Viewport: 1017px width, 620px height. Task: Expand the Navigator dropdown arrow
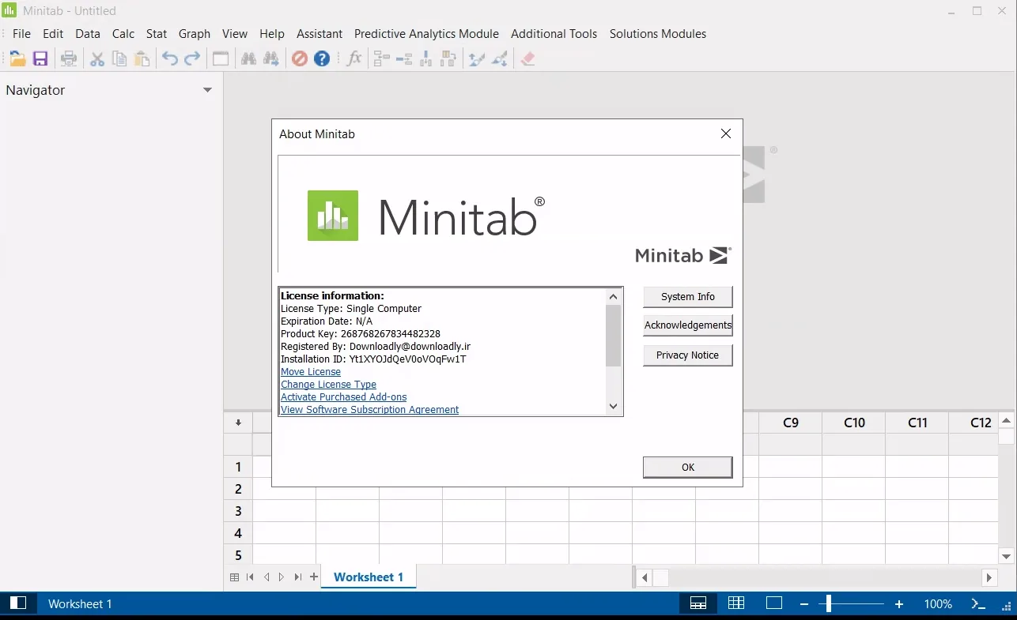click(207, 90)
